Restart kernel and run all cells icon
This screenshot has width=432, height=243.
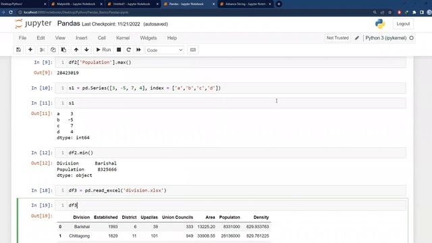(138, 50)
